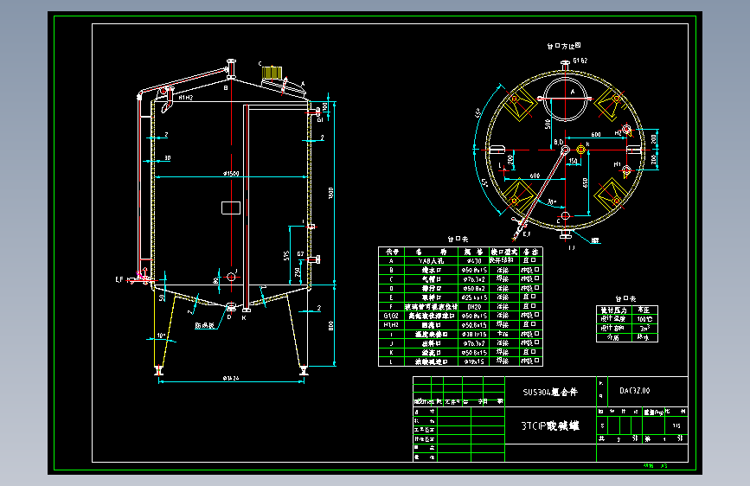Screen dimensions: 750x486
Task: Click the title text "3TCIP酸碱罐"
Action: coord(550,425)
